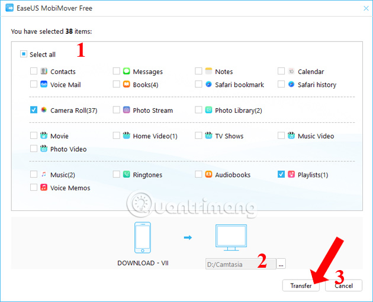Check the Audiobooks checkbox
Screen dimensions: 373x302
click(x=198, y=174)
